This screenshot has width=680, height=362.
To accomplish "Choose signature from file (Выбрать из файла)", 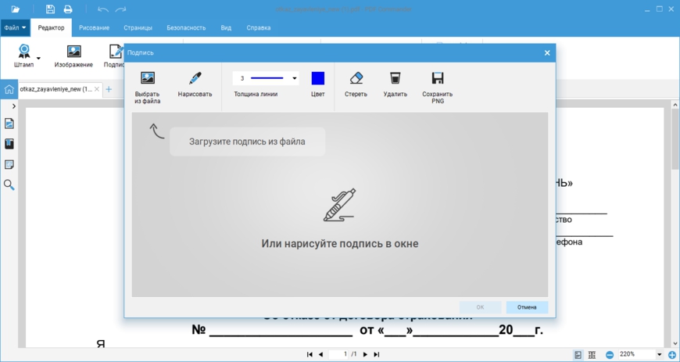I will pyautogui.click(x=148, y=88).
